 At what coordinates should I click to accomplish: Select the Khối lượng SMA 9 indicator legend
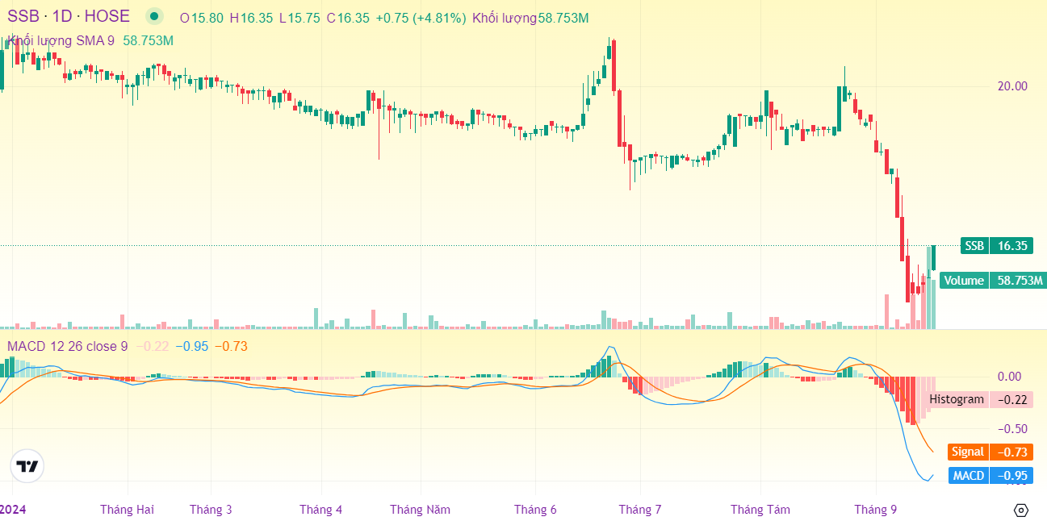61,40
